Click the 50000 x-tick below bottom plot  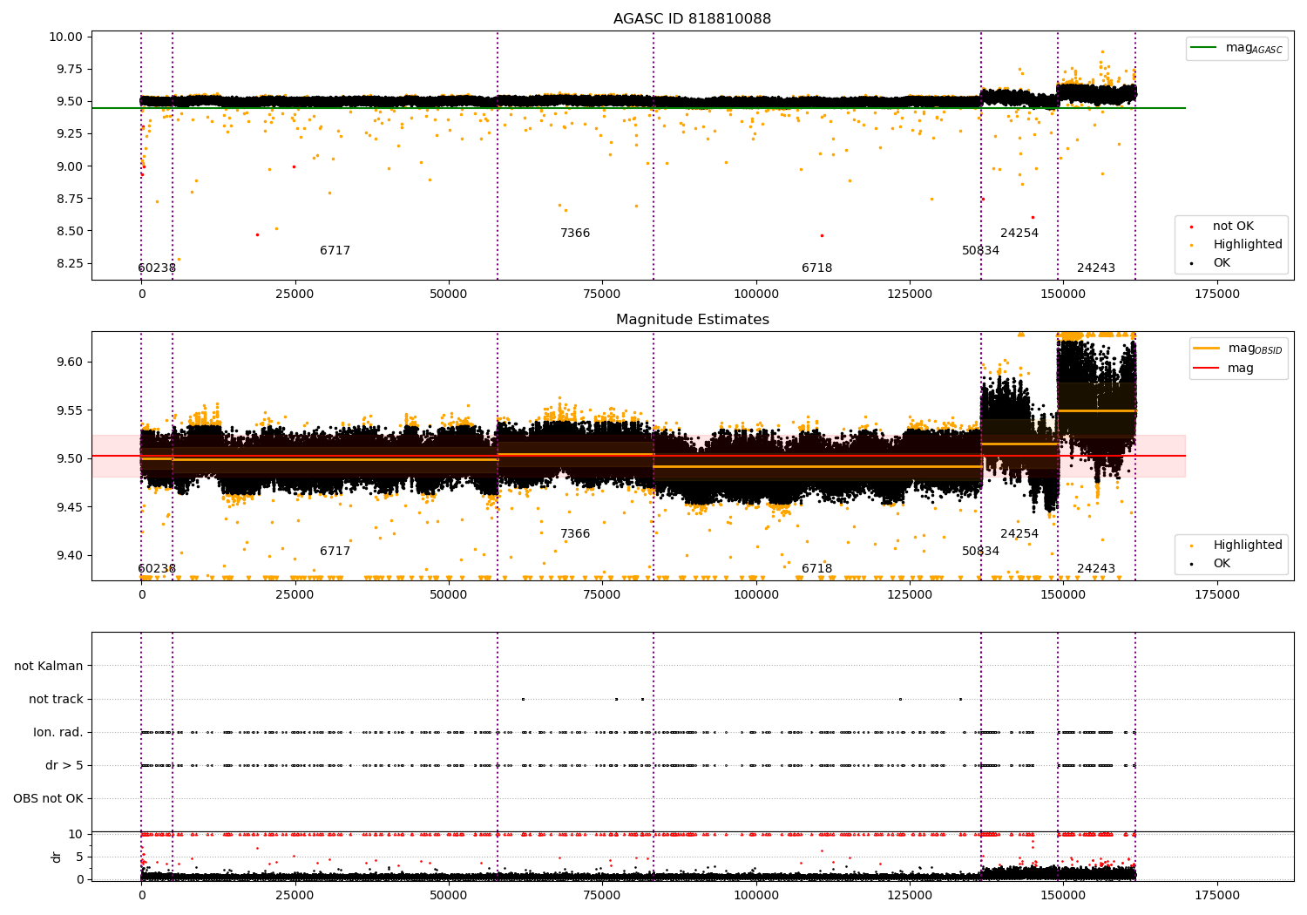tap(449, 896)
